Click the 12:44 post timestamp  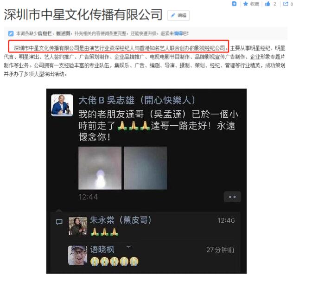pos(88,197)
